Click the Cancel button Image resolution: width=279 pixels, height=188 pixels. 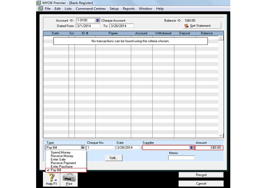(201, 184)
